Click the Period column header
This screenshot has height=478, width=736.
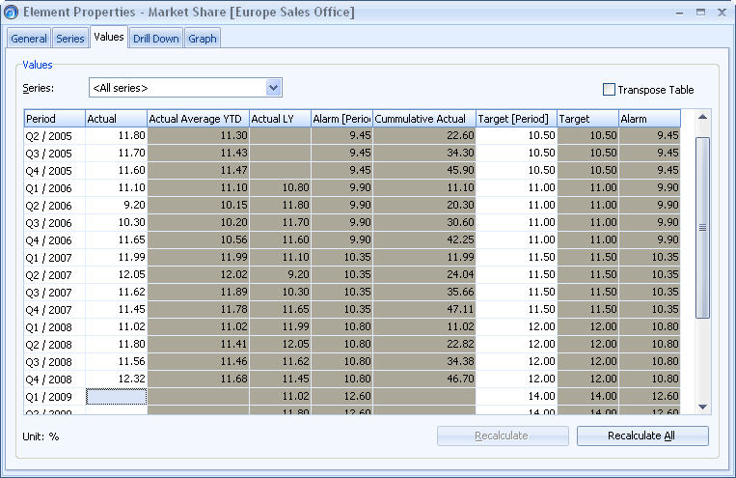pyautogui.click(x=54, y=119)
